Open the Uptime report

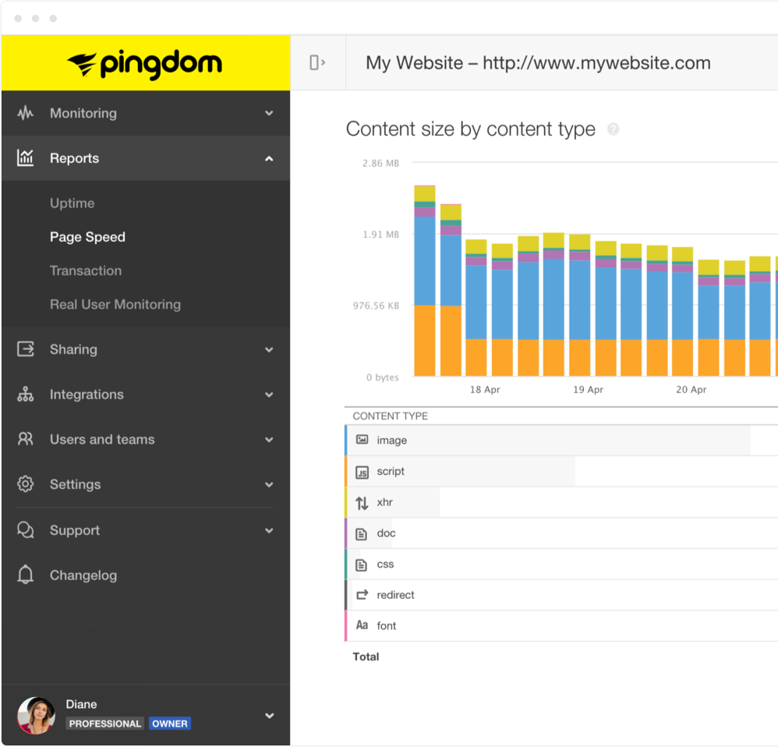(72, 204)
